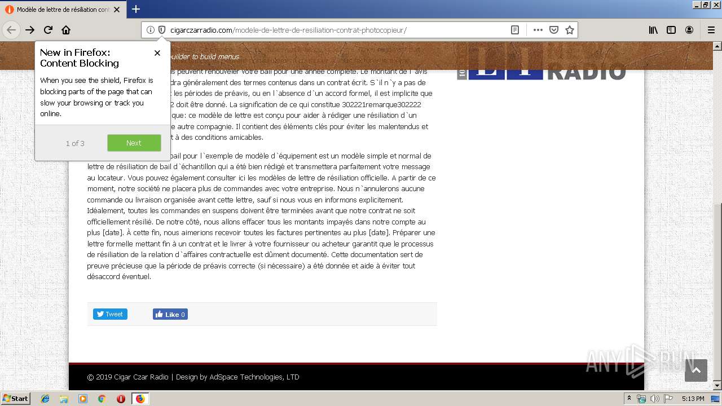Click the Facebook Like button
This screenshot has width=722, height=406.
(x=170, y=314)
